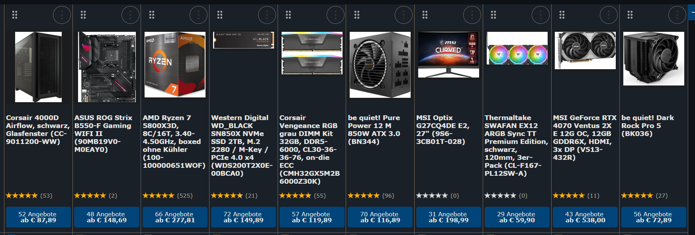Open the three-dot menu for Thermaltake SWAFAN EX12
The width and height of the screenshot is (695, 235).
pyautogui.click(x=540, y=15)
